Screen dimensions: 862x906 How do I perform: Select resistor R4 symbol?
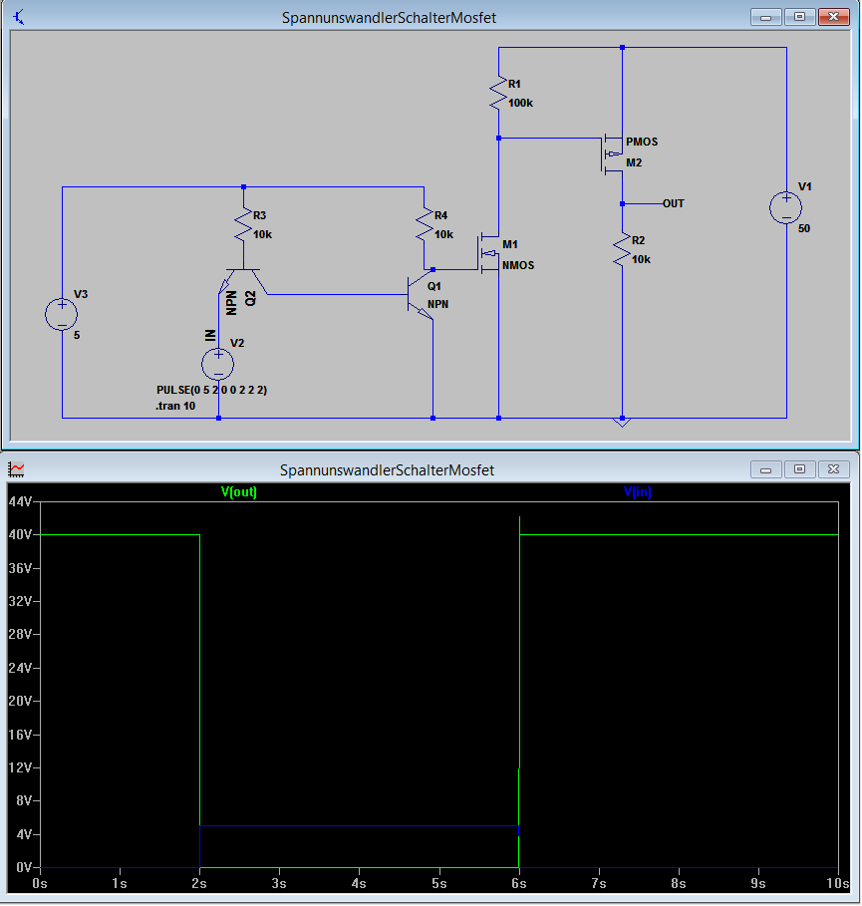(x=425, y=225)
